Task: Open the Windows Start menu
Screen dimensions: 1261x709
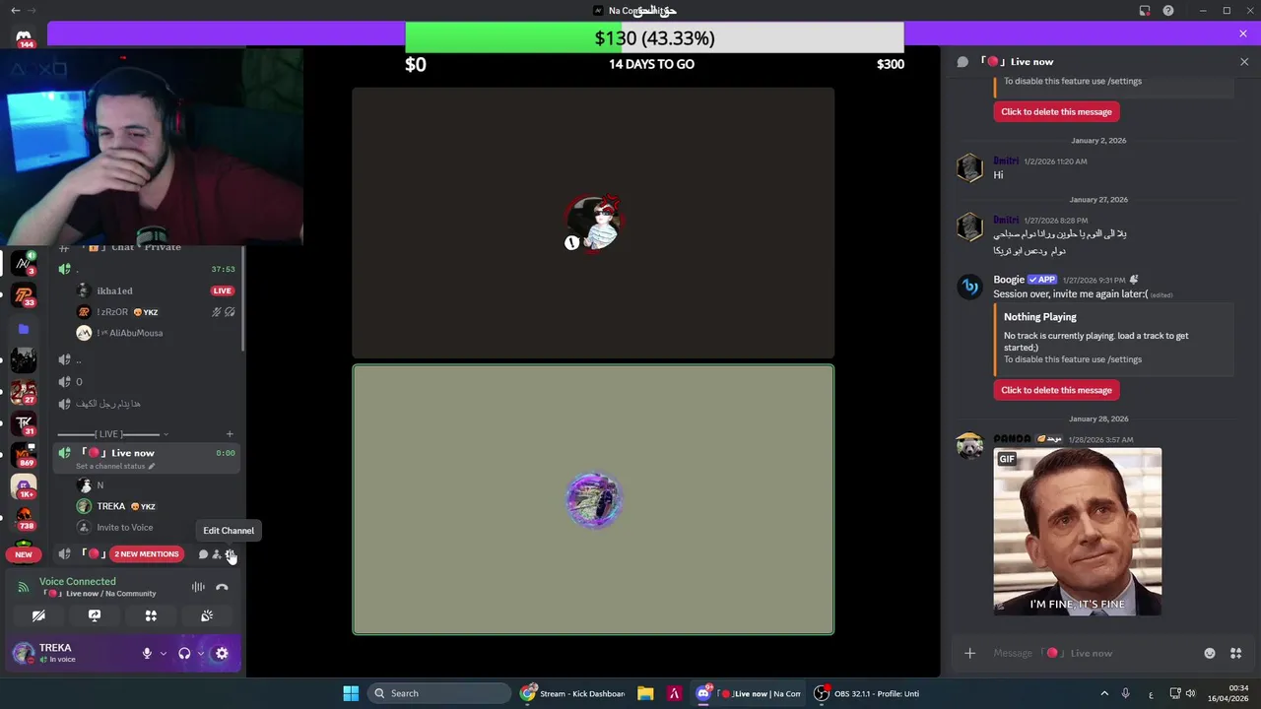Action: pos(351,693)
